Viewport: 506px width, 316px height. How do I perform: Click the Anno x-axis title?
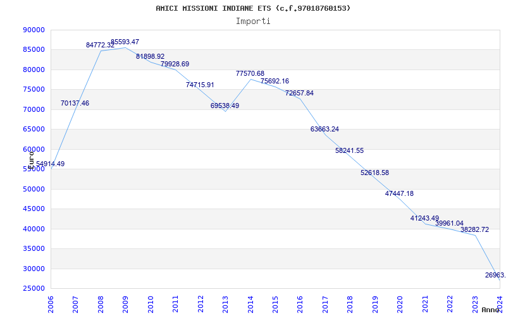point(491,310)
